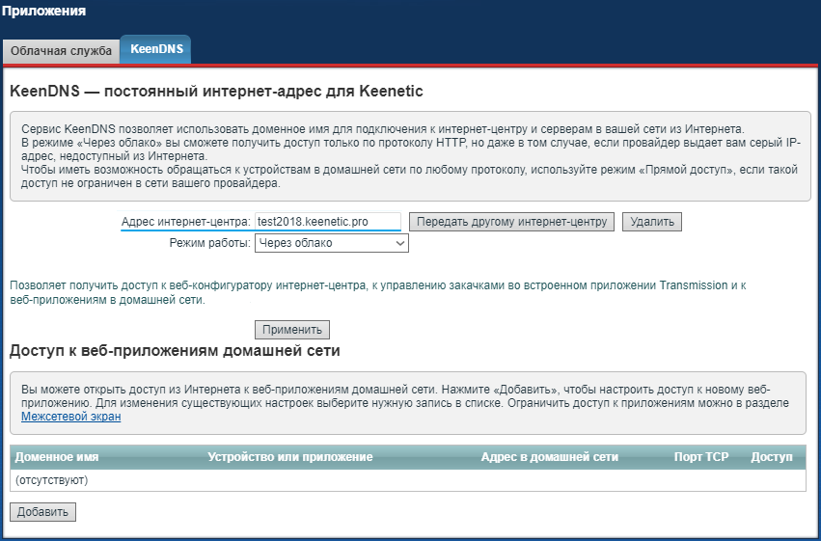Image resolution: width=821 pixels, height=541 pixels.
Task: Click the Доступ к веб-приложениям heading
Action: [175, 351]
